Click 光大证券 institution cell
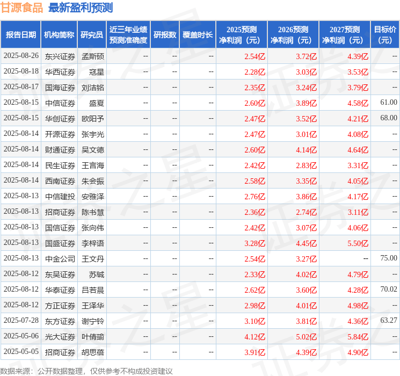The width and height of the screenshot is (400, 376). click(60, 337)
